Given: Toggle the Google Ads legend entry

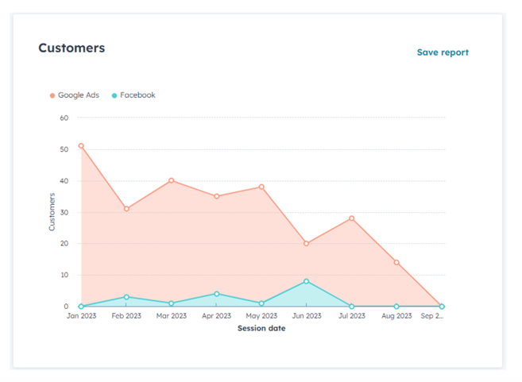Looking at the screenshot, I should coord(75,95).
